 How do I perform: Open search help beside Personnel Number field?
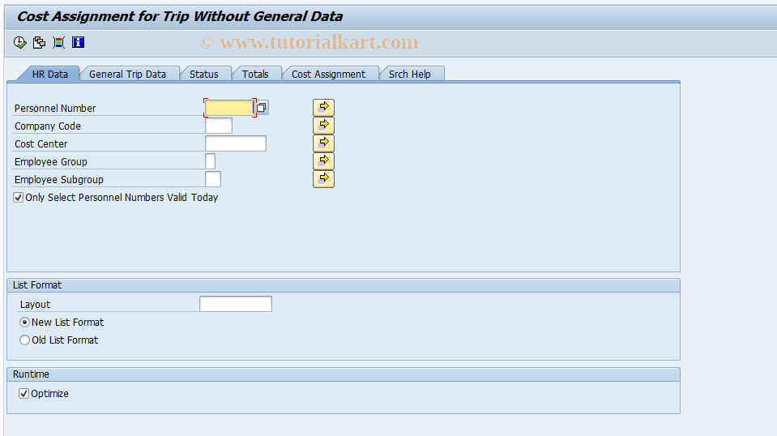(x=262, y=108)
